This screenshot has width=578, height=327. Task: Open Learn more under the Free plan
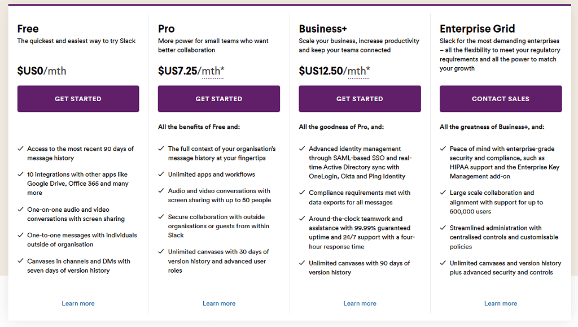78,303
